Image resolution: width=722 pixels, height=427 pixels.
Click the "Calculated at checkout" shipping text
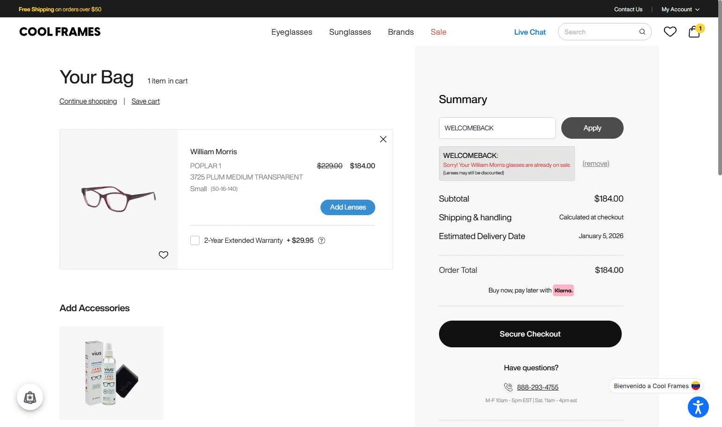(x=591, y=217)
